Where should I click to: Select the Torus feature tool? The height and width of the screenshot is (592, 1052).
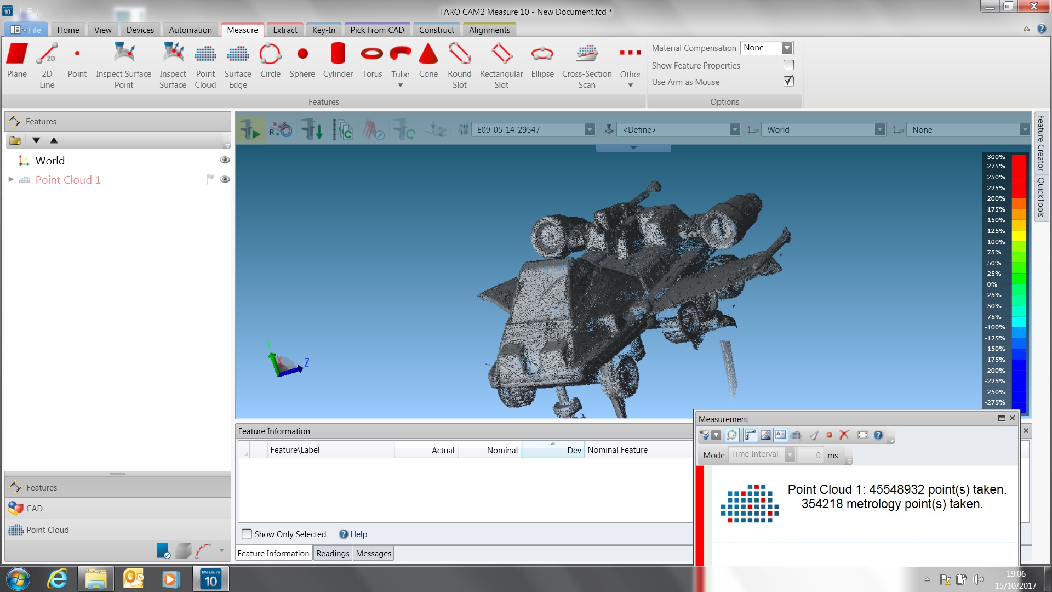coord(372,60)
